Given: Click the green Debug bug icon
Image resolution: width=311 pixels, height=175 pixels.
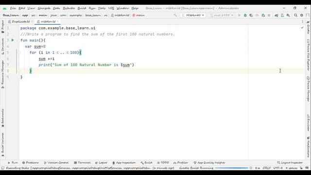Looking at the screenshot, I should point(245,15).
